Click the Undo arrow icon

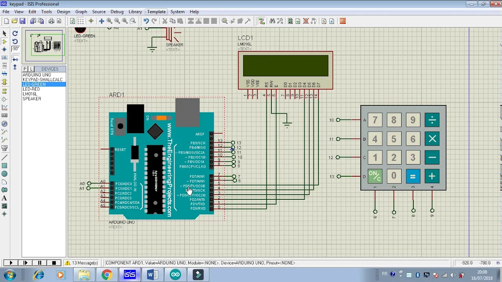tap(146, 21)
